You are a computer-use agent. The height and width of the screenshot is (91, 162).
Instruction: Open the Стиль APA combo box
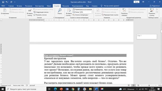[x=86, y=12]
